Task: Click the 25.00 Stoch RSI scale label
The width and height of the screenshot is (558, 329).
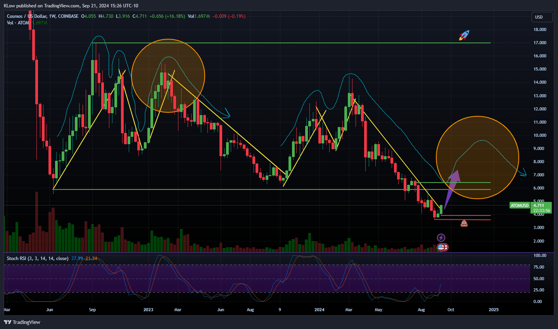Action: tap(539, 290)
